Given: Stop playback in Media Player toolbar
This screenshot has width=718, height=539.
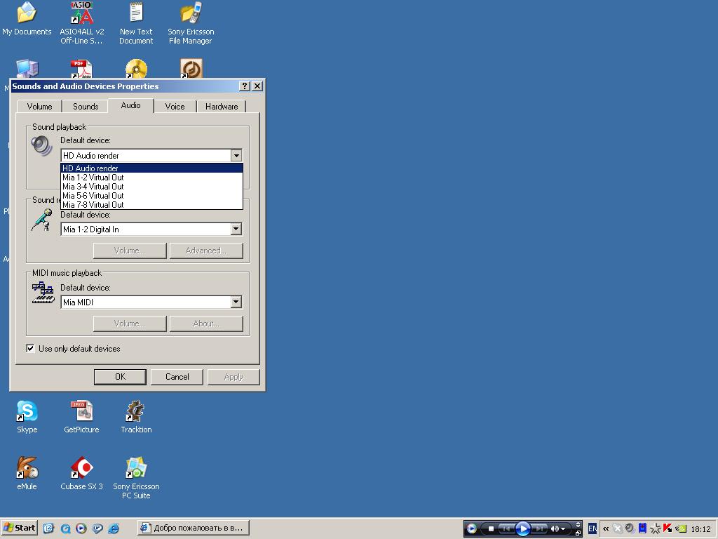Looking at the screenshot, I should (491, 528).
